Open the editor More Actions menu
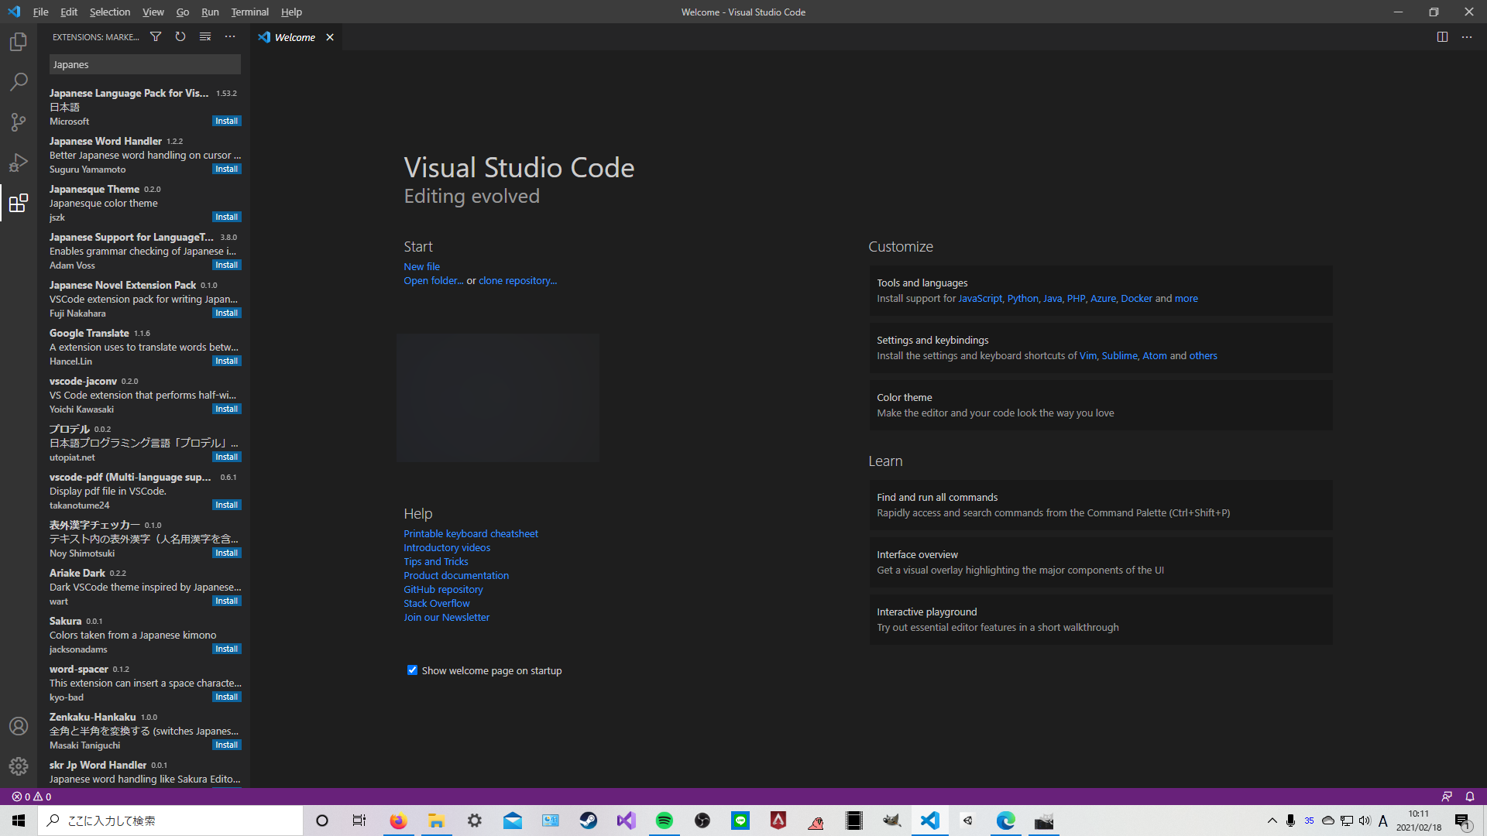This screenshot has width=1487, height=836. click(x=1466, y=36)
